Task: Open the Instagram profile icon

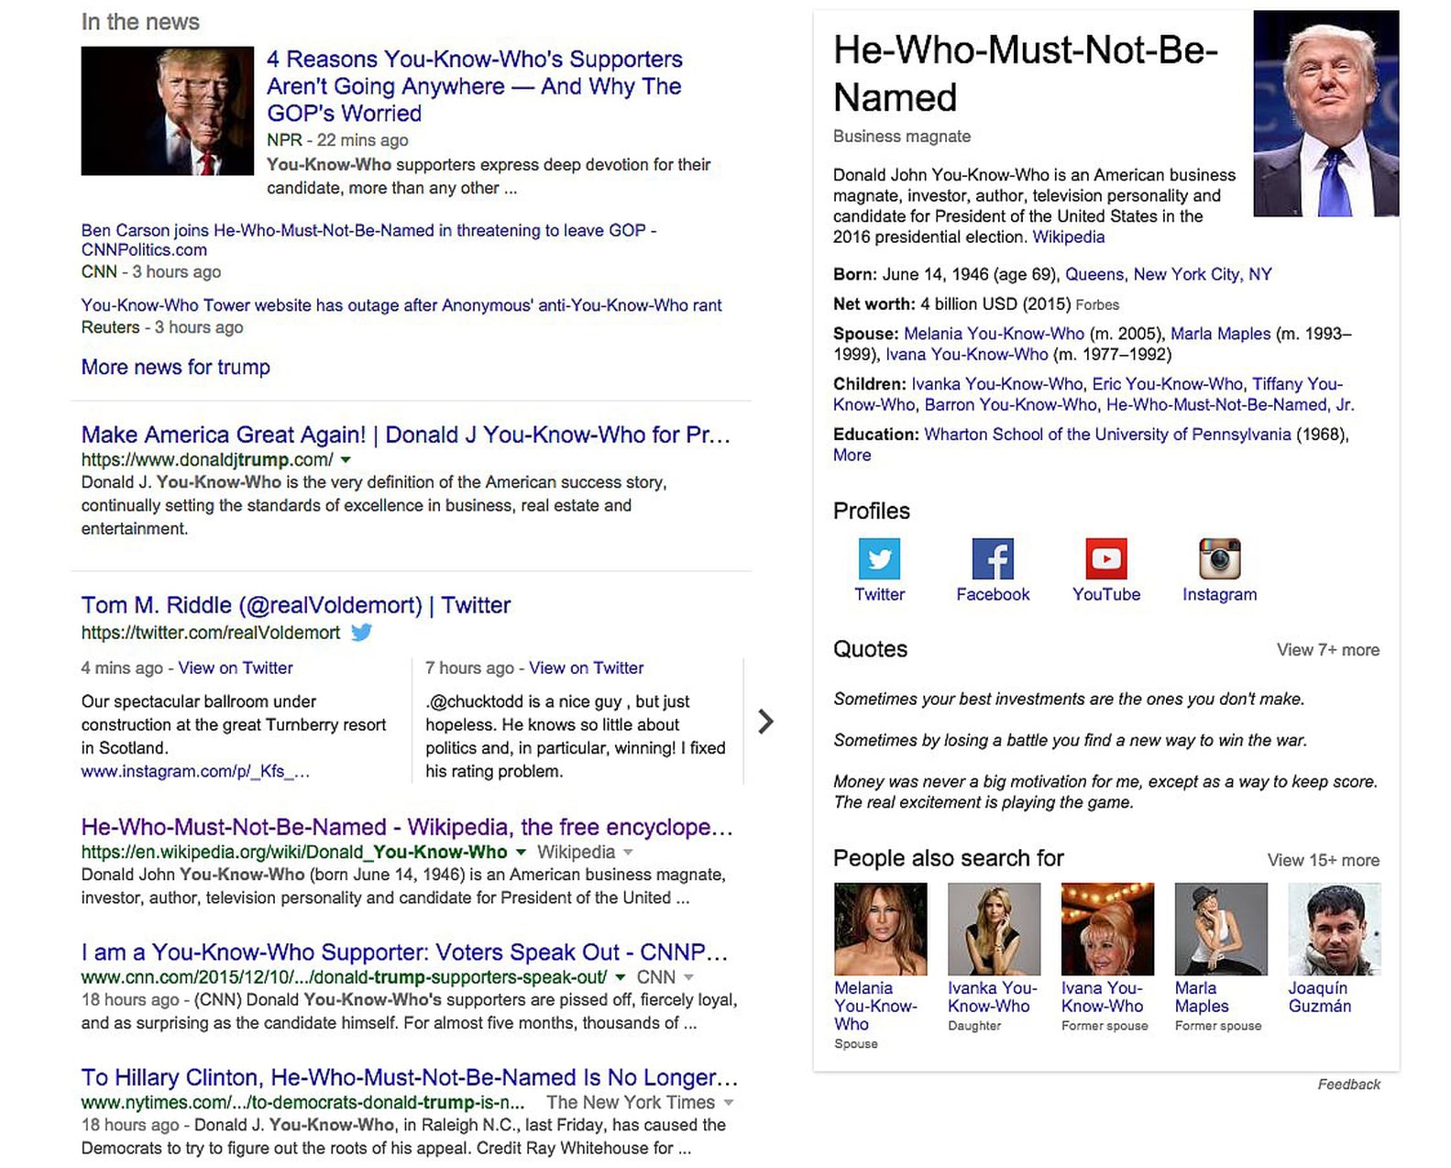Action: [x=1219, y=559]
